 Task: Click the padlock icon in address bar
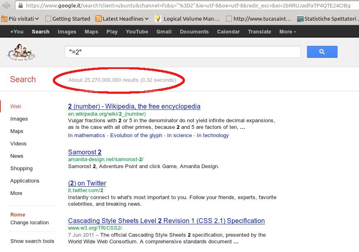pos(20,6)
